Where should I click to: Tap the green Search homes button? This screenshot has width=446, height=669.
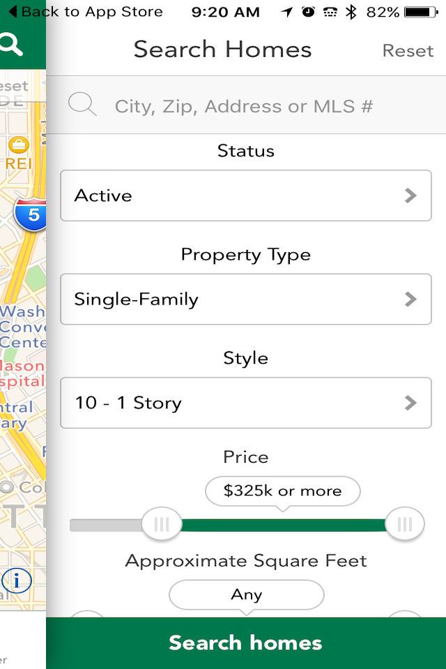pyautogui.click(x=246, y=643)
